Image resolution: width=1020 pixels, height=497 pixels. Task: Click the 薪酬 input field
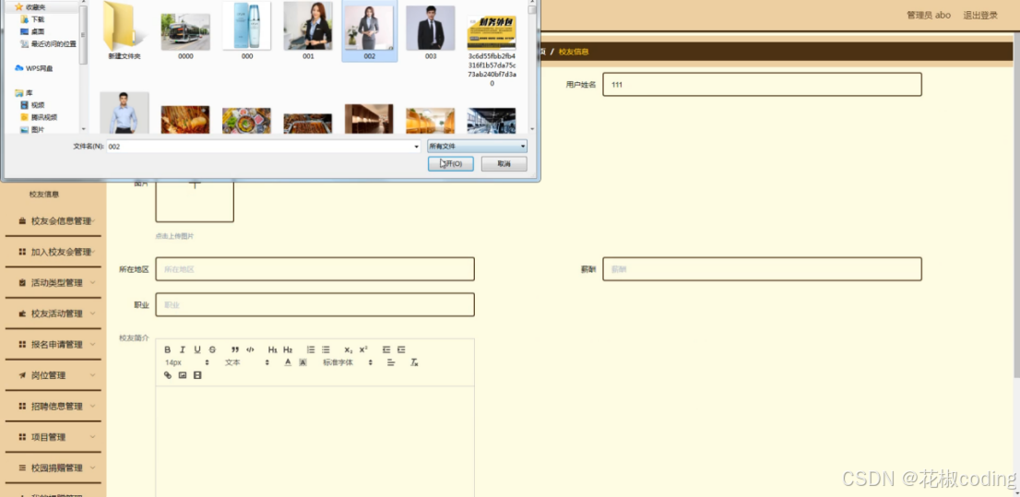[x=762, y=269]
